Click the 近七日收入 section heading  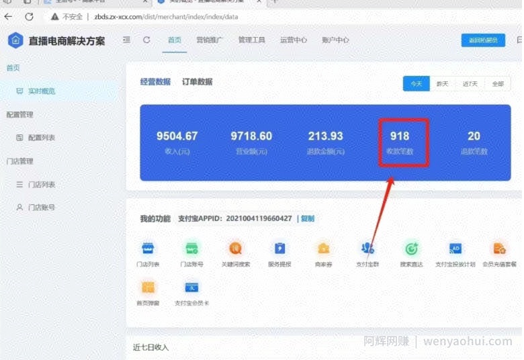[x=150, y=348]
